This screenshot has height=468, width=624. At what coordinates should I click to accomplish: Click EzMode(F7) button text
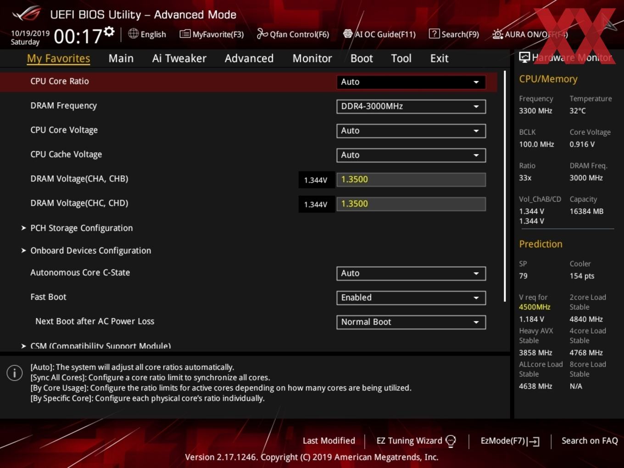point(503,441)
